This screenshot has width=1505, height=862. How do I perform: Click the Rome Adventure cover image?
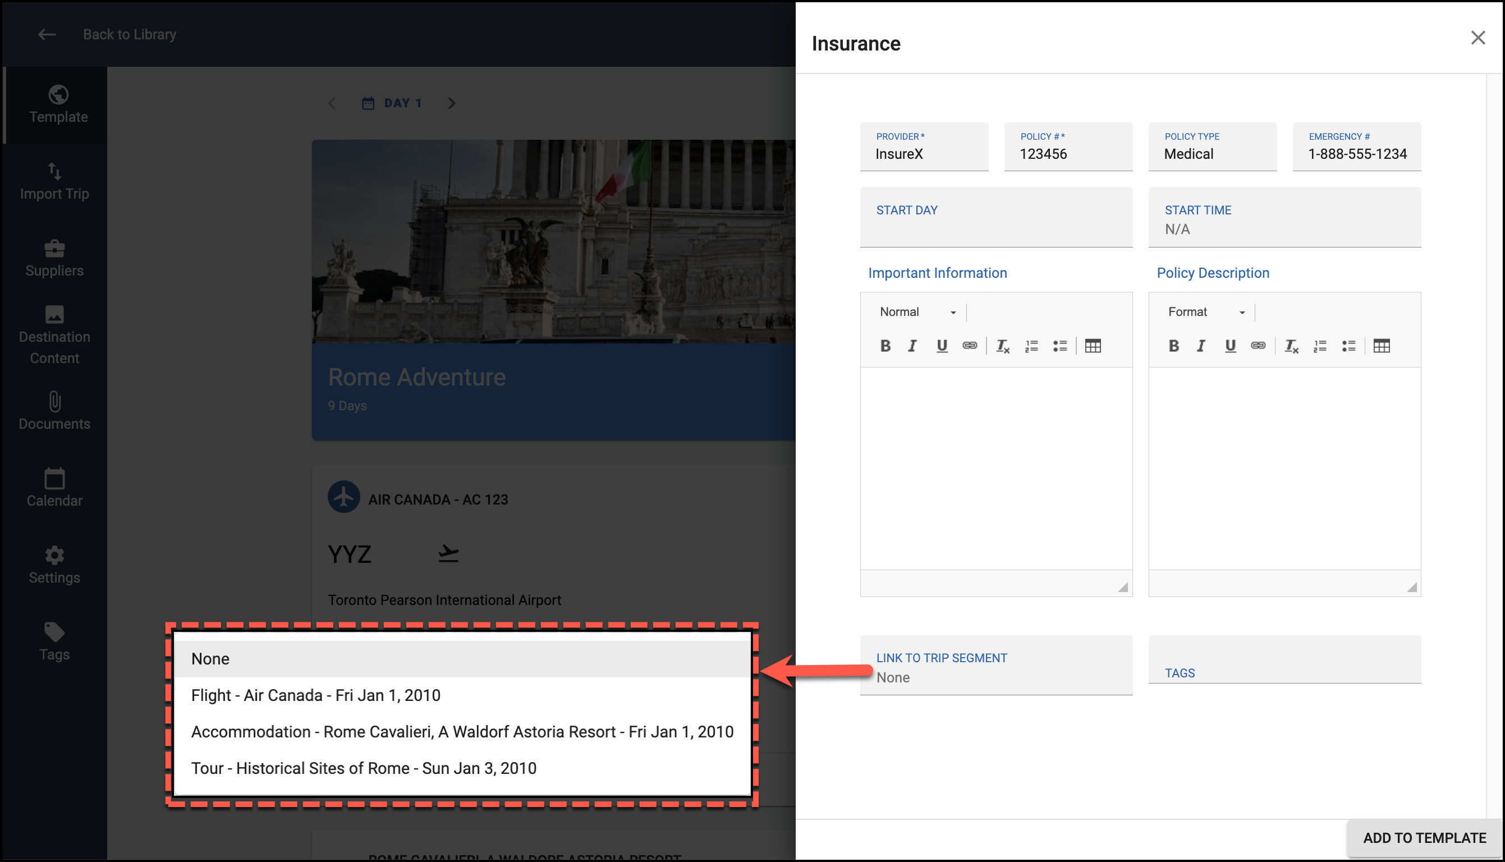pos(553,241)
